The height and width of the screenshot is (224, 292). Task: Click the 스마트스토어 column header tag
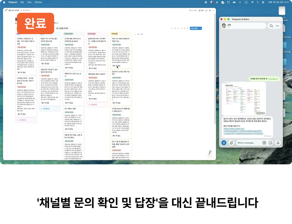[68, 34]
